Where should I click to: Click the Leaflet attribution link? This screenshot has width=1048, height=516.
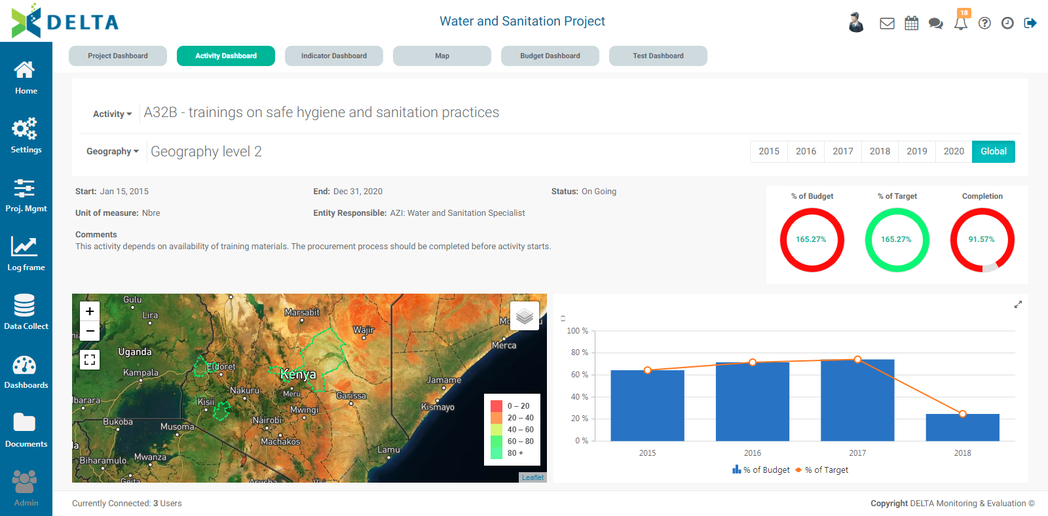click(533, 477)
